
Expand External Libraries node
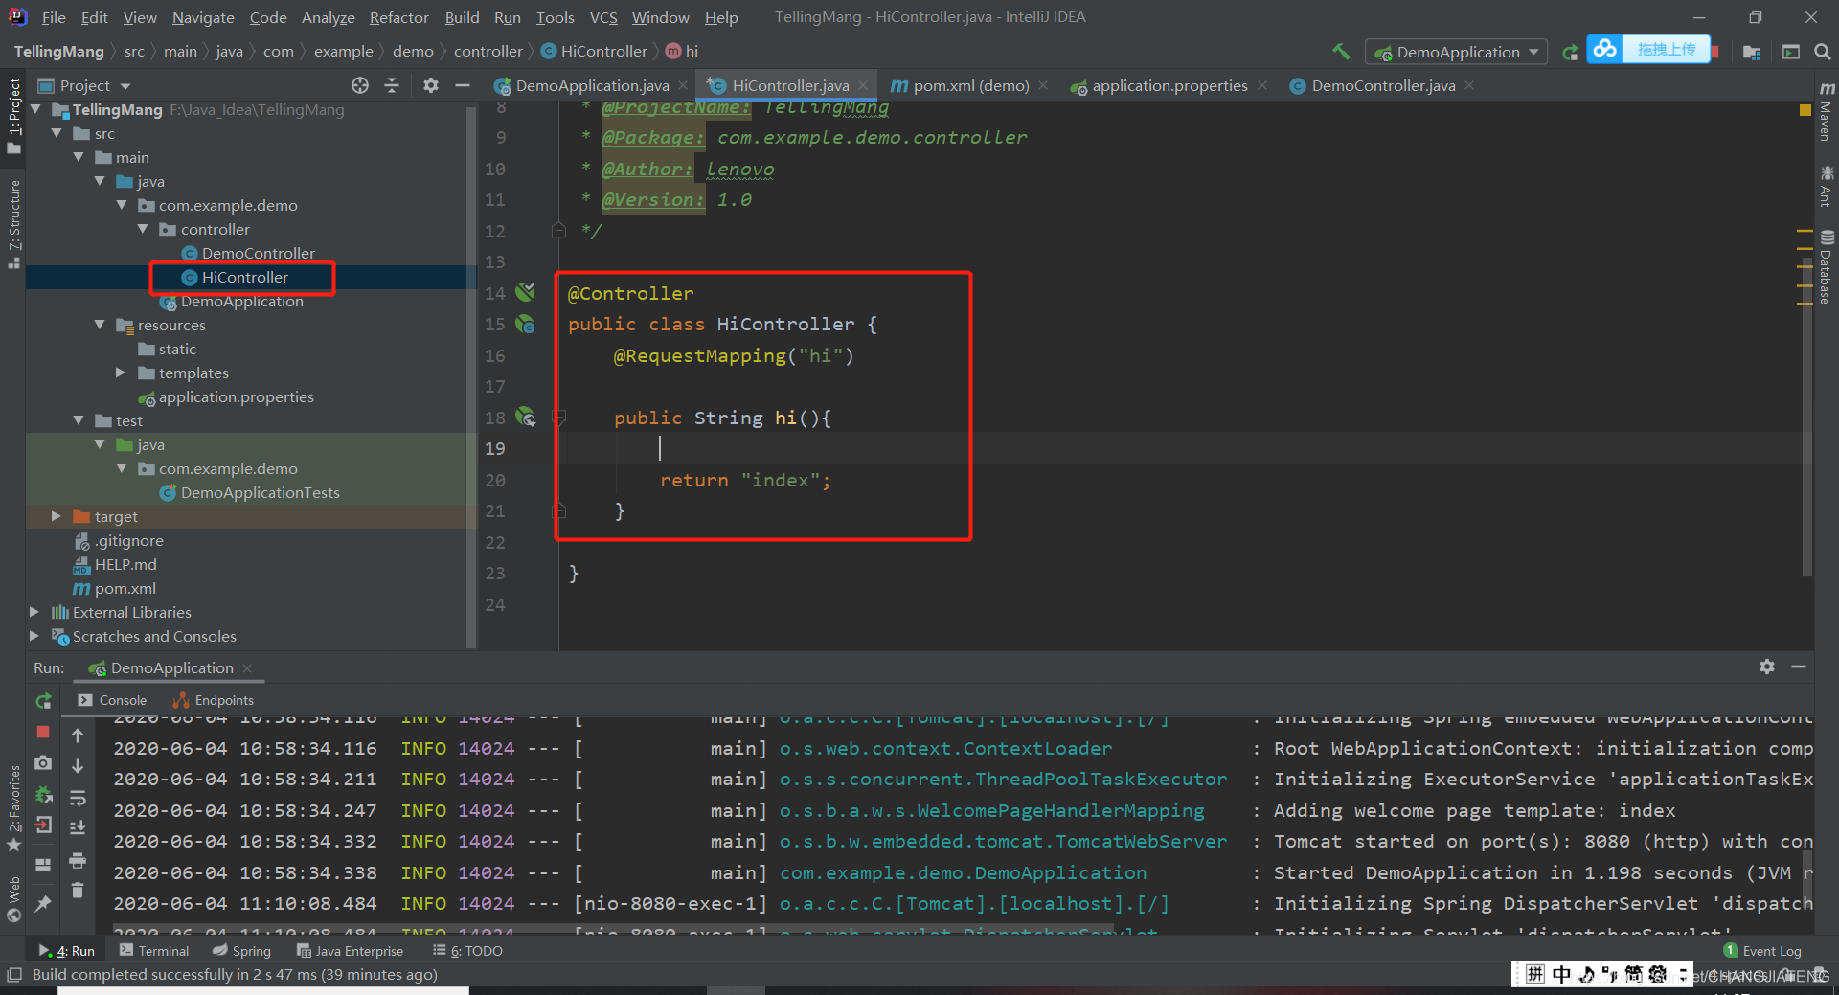(x=34, y=612)
